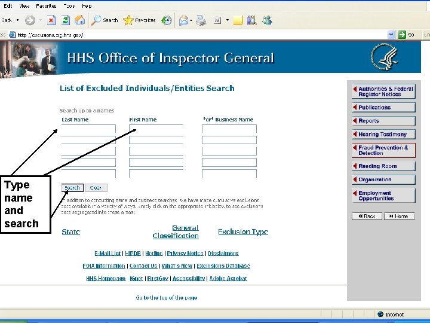The image size is (430, 323).
Task: Click the first First Name field
Action: pyautogui.click(x=156, y=129)
